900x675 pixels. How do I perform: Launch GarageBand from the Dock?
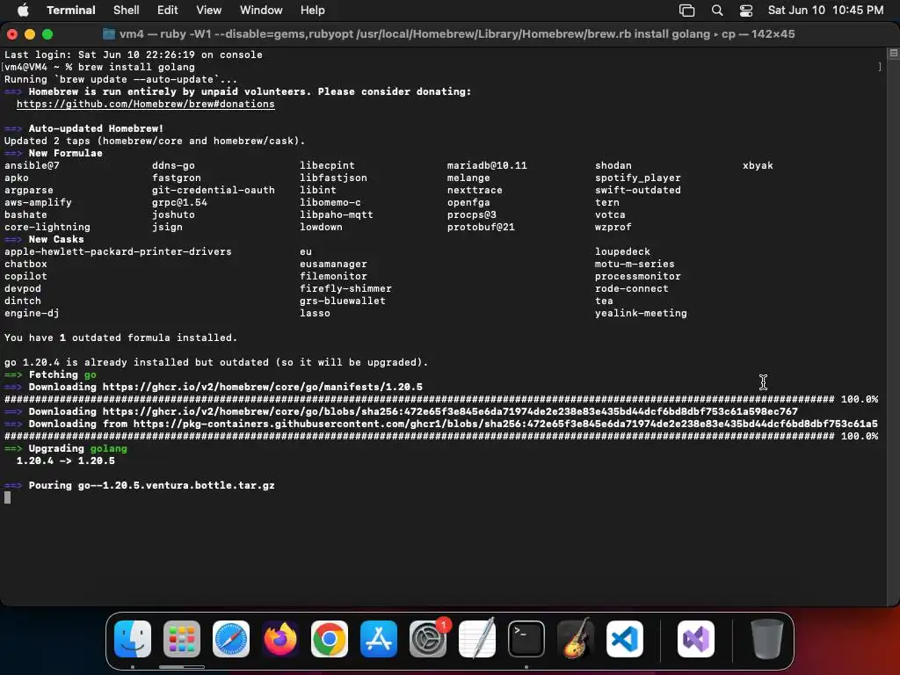(576, 638)
